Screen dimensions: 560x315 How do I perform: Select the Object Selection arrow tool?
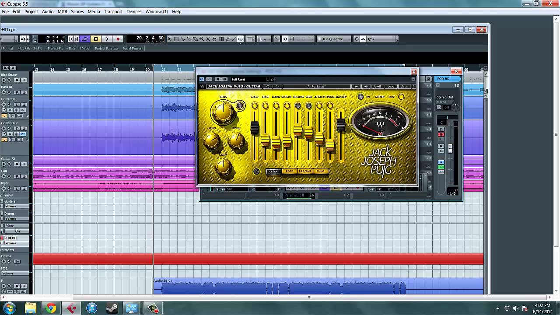170,39
